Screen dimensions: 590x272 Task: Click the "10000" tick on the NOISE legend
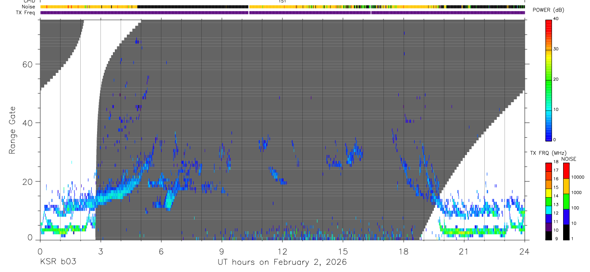(578, 177)
